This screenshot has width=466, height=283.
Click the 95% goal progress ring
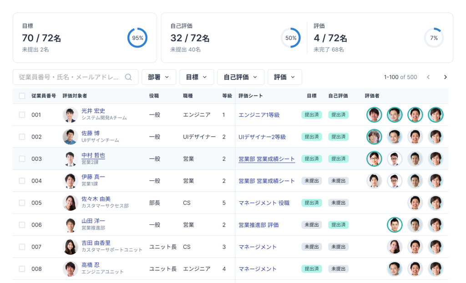pos(137,38)
